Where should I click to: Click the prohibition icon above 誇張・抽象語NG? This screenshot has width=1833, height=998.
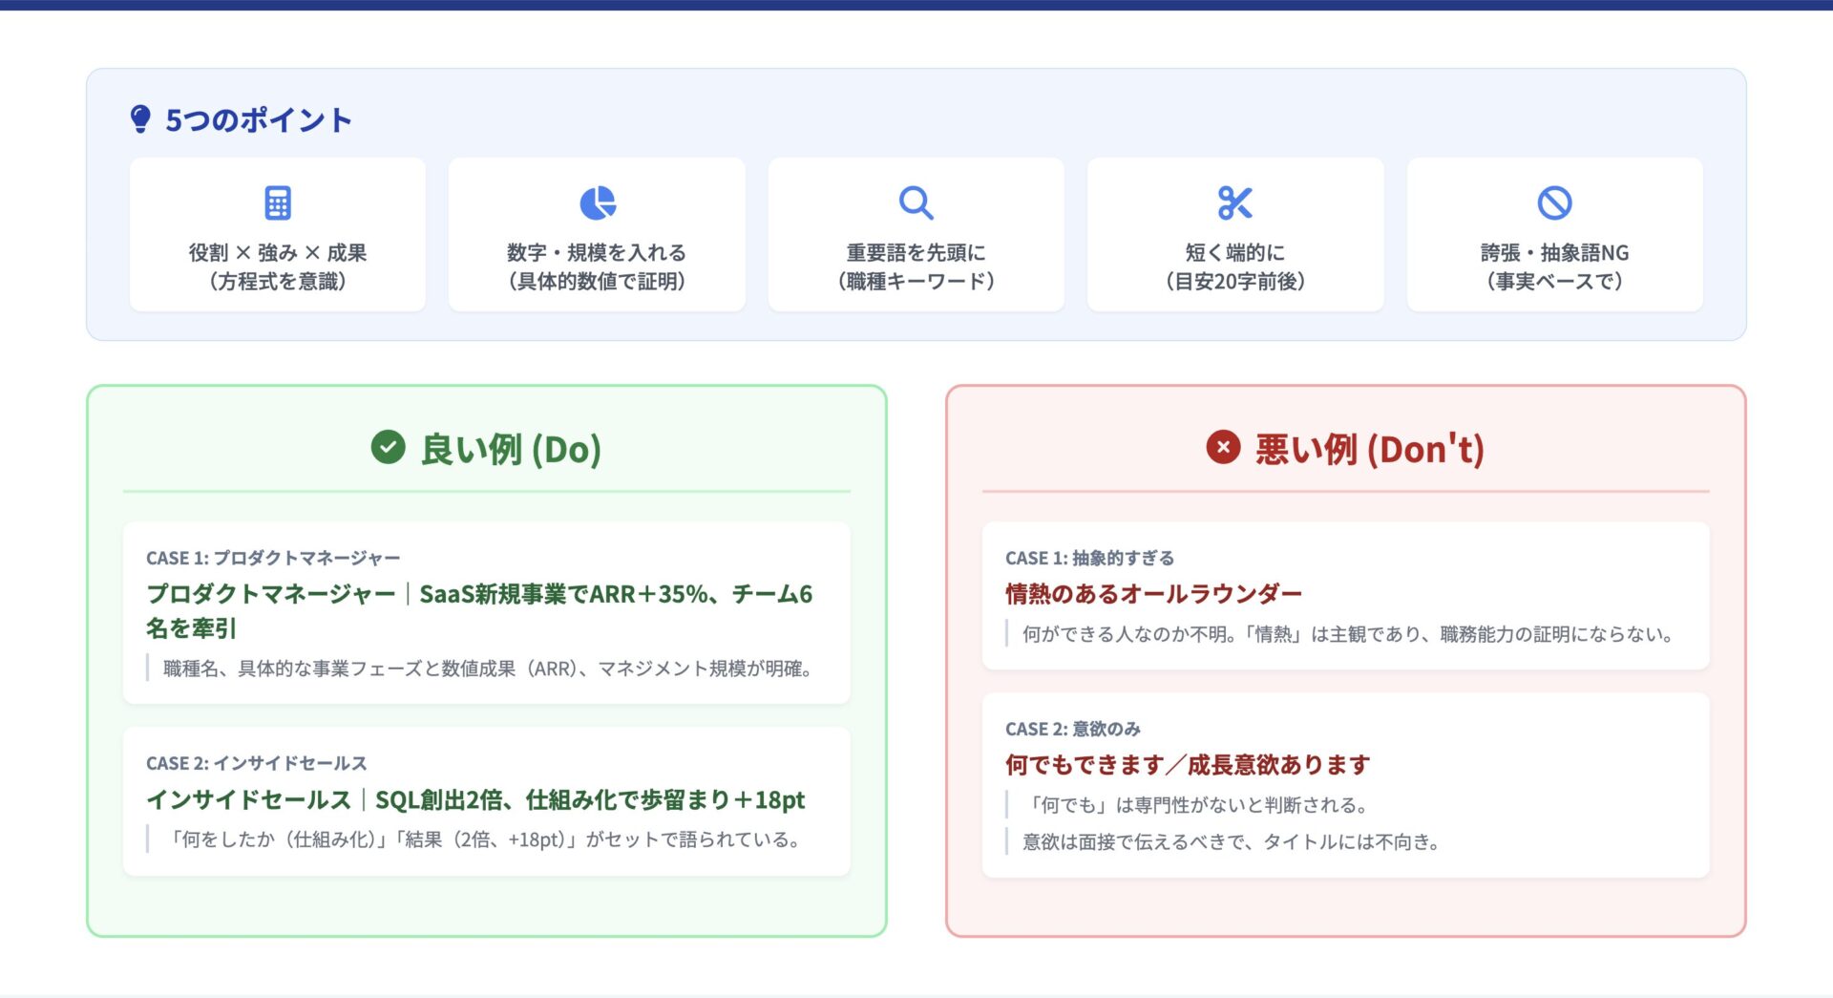click(1554, 203)
